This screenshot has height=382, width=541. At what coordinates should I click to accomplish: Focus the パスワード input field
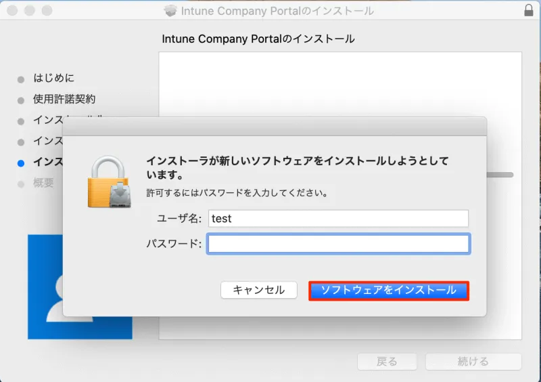point(338,244)
